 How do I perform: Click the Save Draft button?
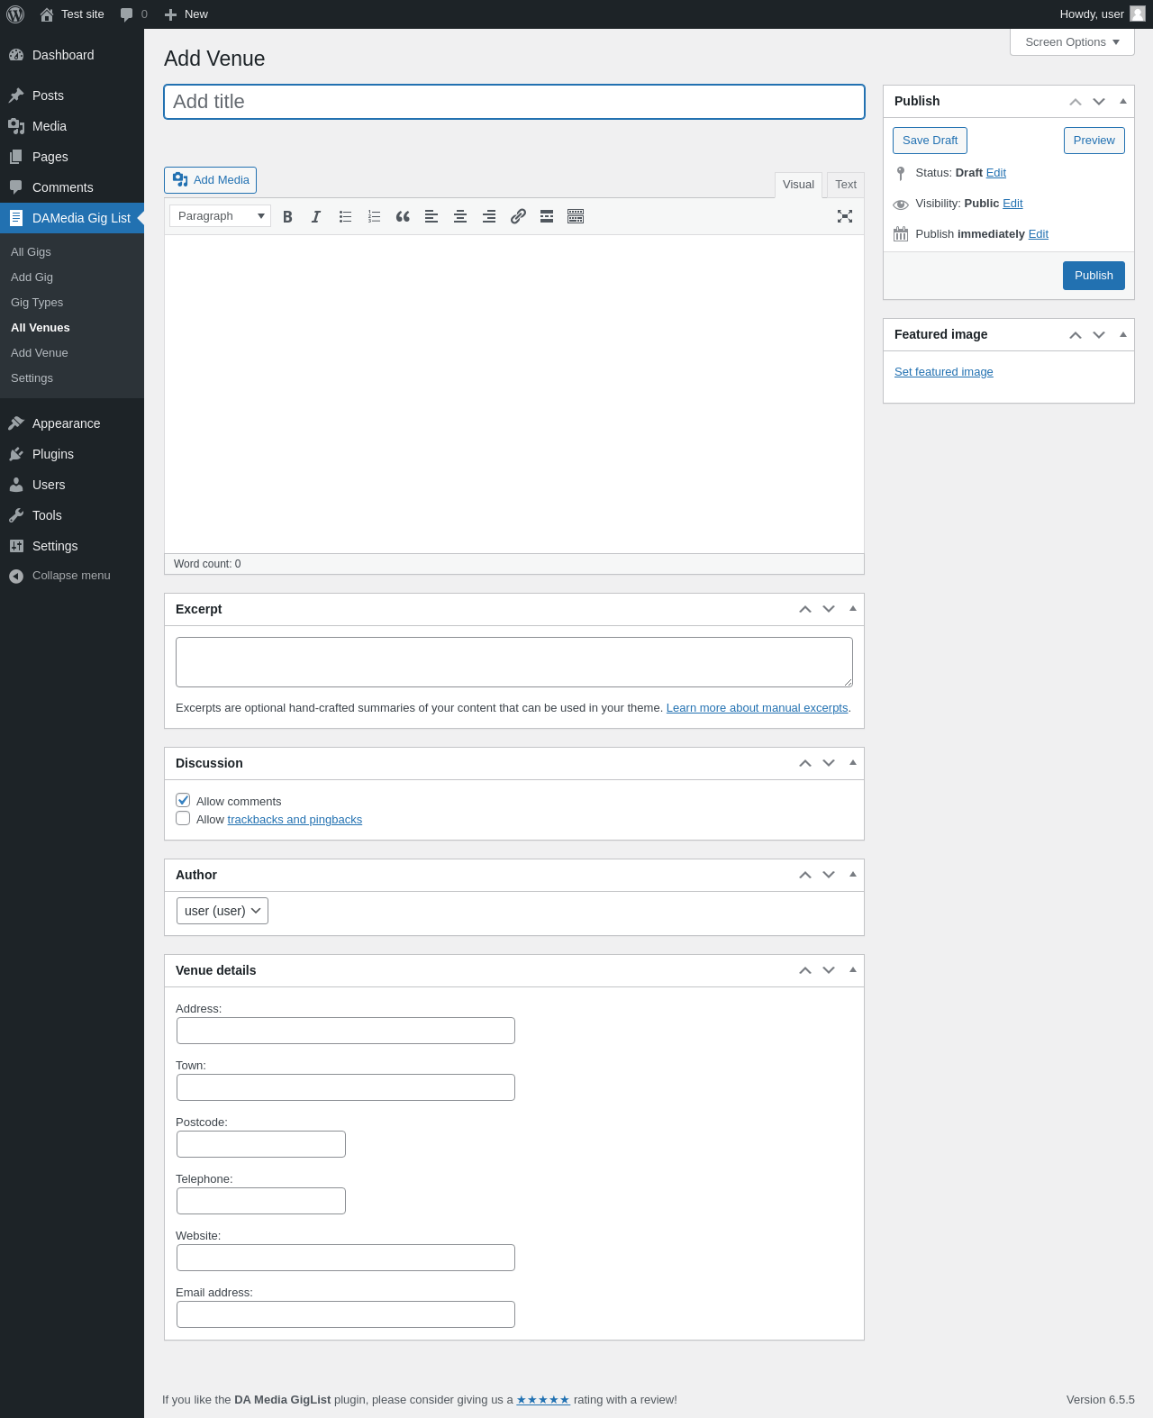(x=930, y=141)
